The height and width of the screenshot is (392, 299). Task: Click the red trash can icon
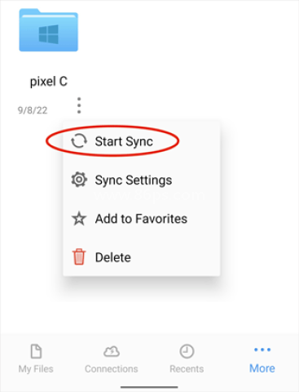[x=79, y=256]
